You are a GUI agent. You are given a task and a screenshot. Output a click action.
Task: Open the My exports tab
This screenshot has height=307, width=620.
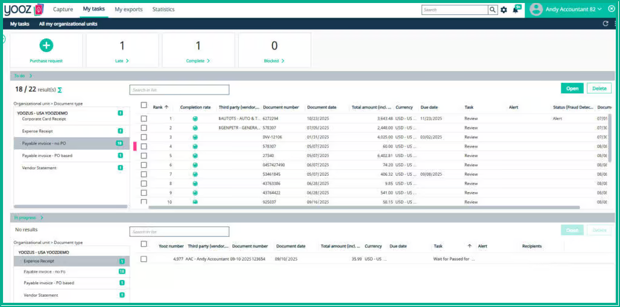(128, 9)
